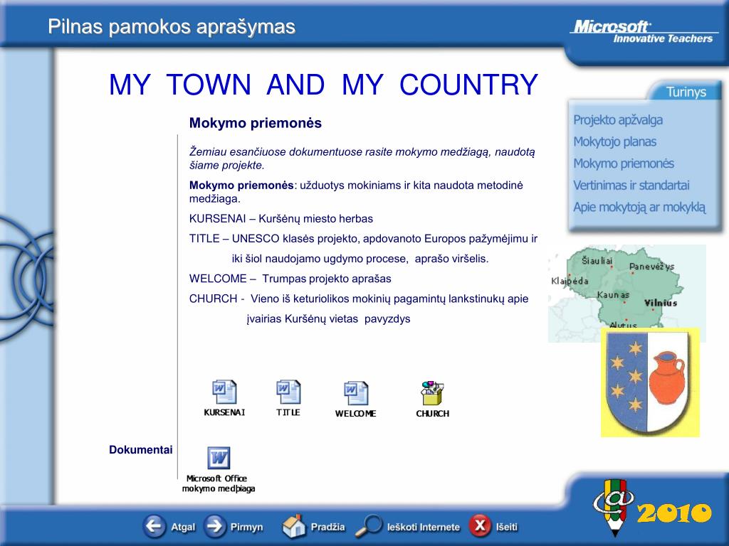Click the Mokymo priemonės section heading
The width and height of the screenshot is (729, 546).
point(256,123)
